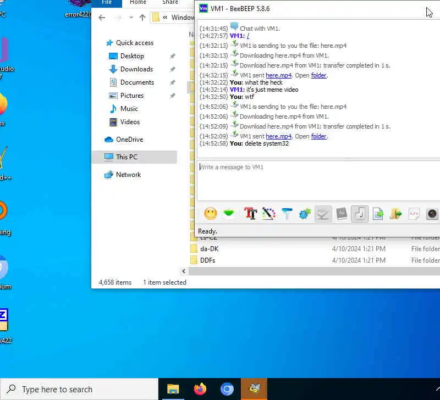The height and width of the screenshot is (400, 440).
Task: Go up one folder level arrow
Action: (142, 18)
